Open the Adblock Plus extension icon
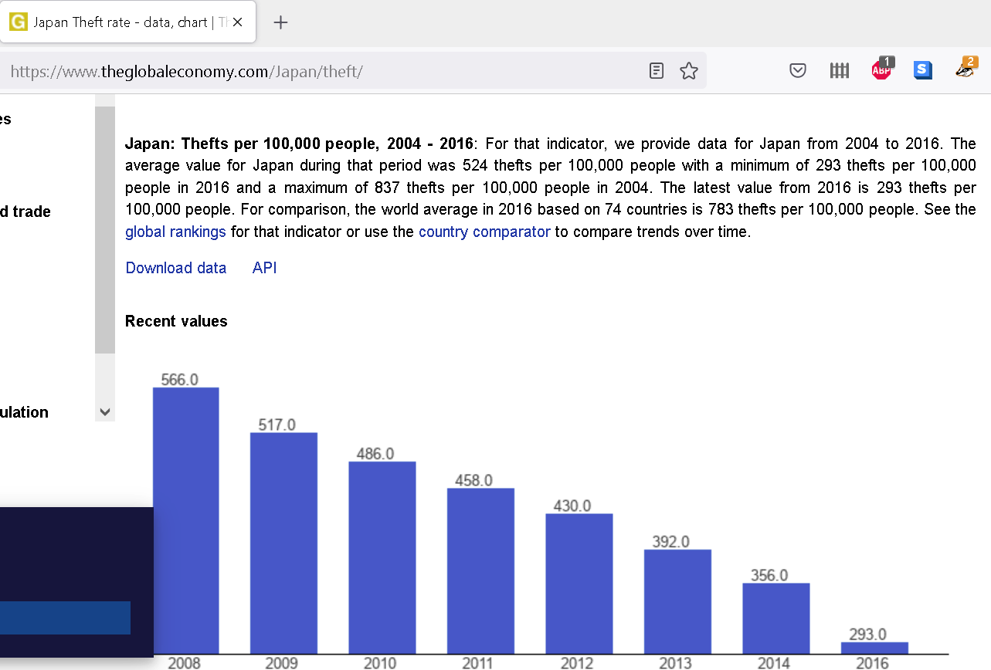 coord(882,69)
